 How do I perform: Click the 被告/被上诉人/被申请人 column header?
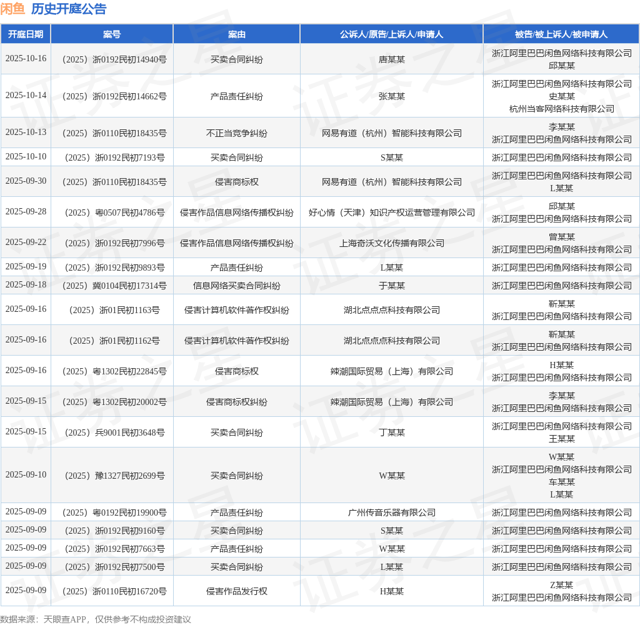(561, 34)
